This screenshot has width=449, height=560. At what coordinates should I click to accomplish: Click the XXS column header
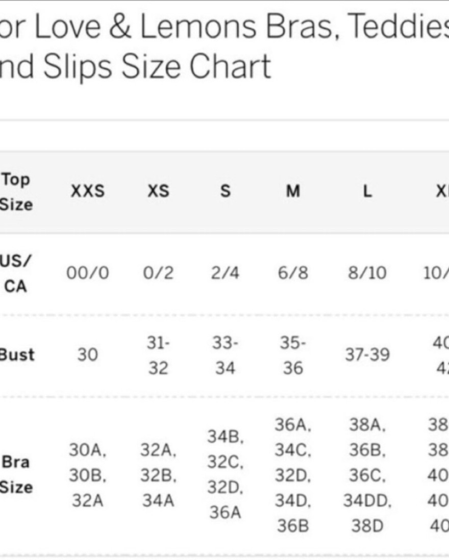tap(87, 191)
